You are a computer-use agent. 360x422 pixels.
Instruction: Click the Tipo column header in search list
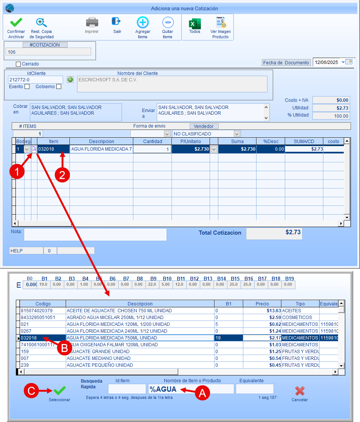[x=300, y=304]
